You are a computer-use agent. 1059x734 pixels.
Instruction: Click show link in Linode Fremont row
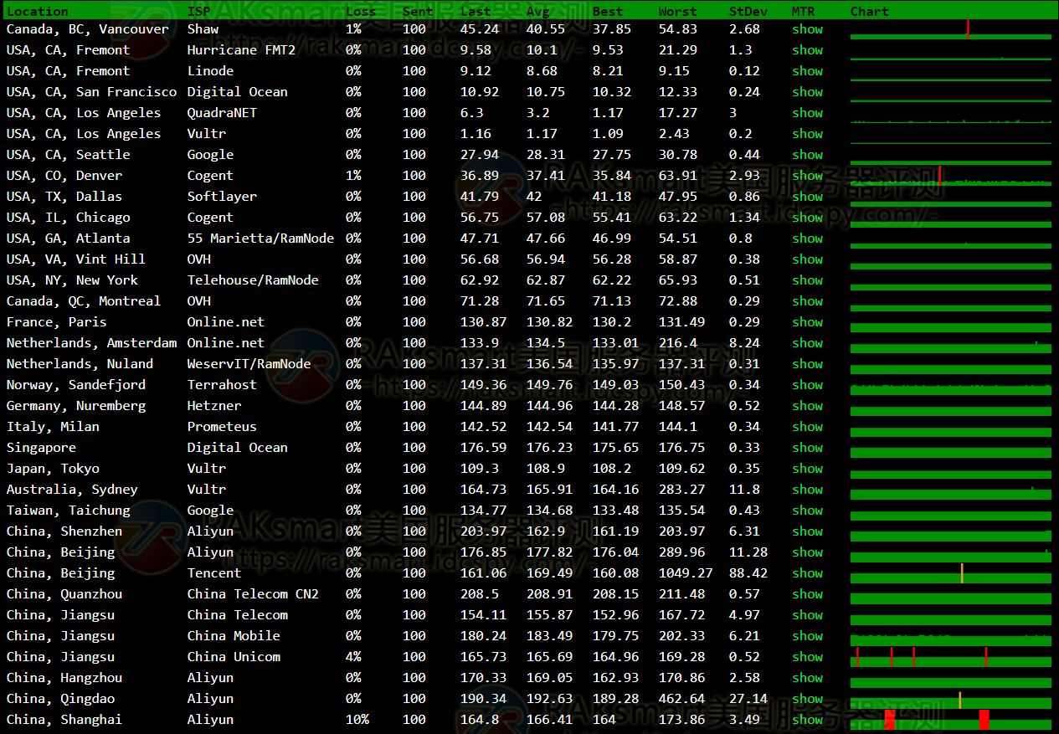point(807,71)
